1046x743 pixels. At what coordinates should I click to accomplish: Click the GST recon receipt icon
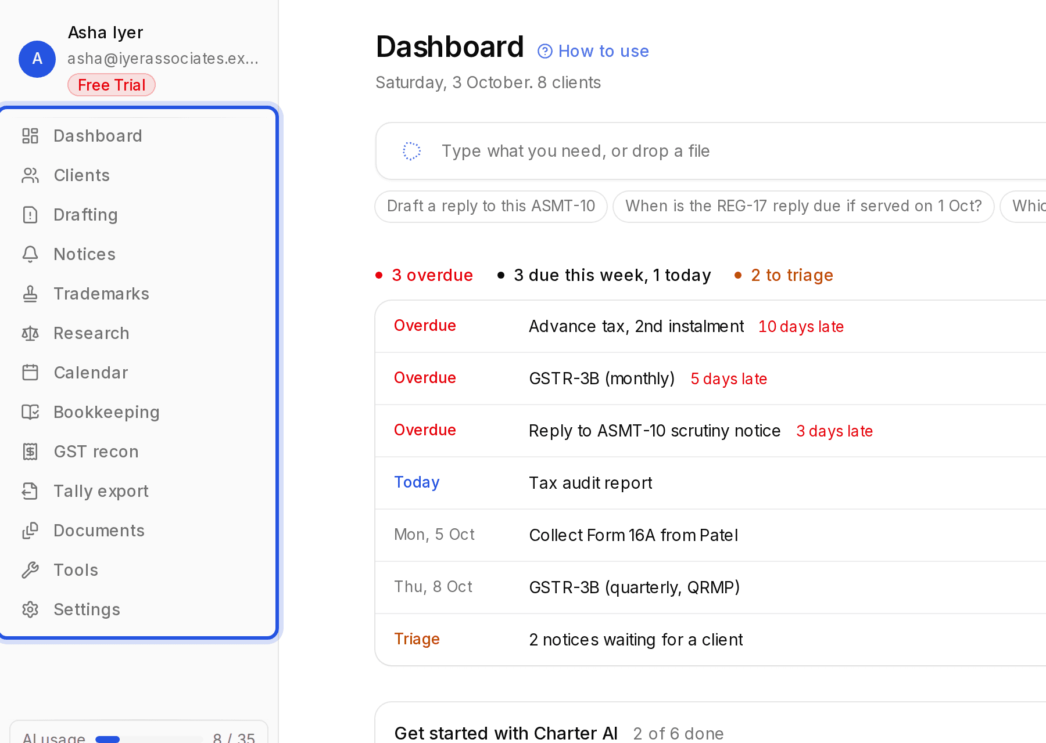pyautogui.click(x=30, y=452)
